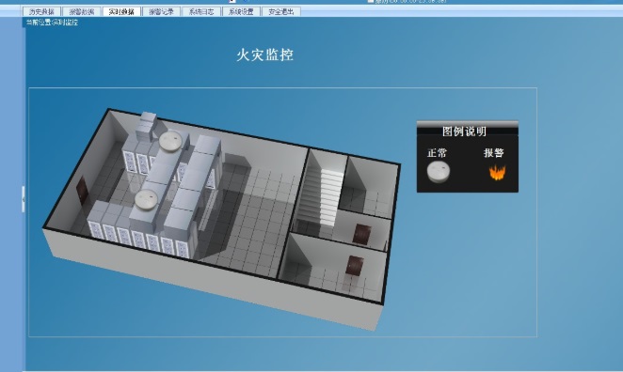Open the 报警记录 tab
Screen dimensions: 623x372
(161, 12)
